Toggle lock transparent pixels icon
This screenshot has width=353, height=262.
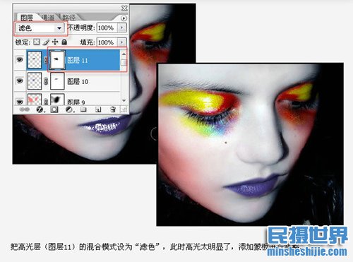pyautogui.click(x=37, y=42)
